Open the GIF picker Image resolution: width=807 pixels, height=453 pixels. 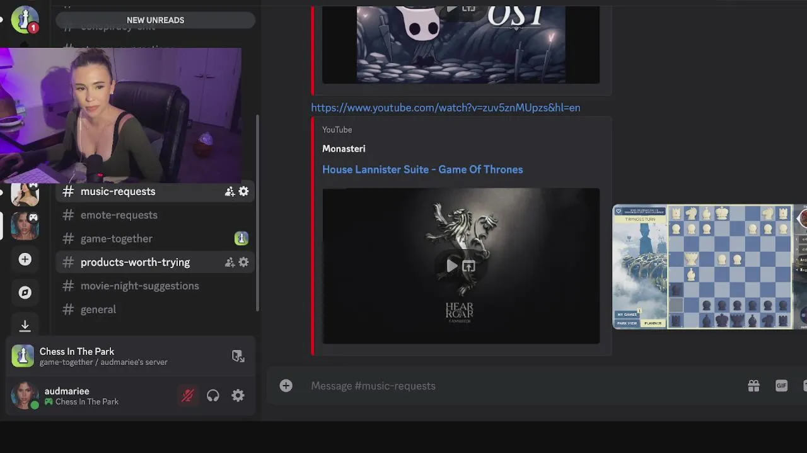(x=781, y=386)
